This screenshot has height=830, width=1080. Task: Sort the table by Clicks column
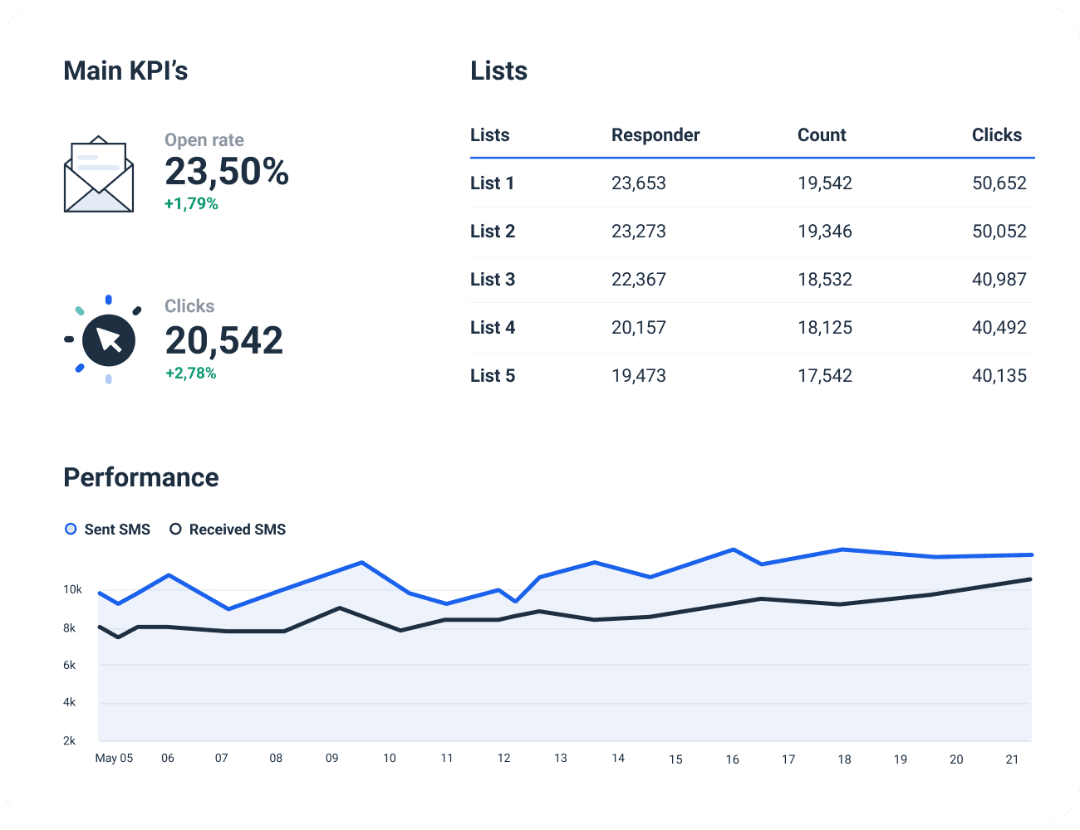[998, 134]
